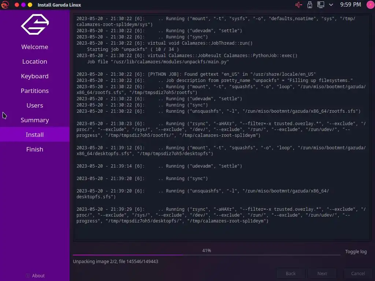Click the yellow window control dot

(30, 5)
